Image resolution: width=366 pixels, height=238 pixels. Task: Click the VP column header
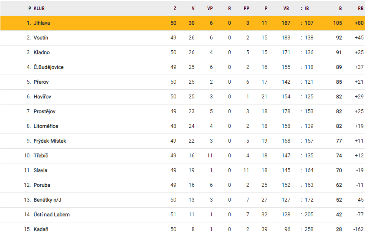click(210, 8)
